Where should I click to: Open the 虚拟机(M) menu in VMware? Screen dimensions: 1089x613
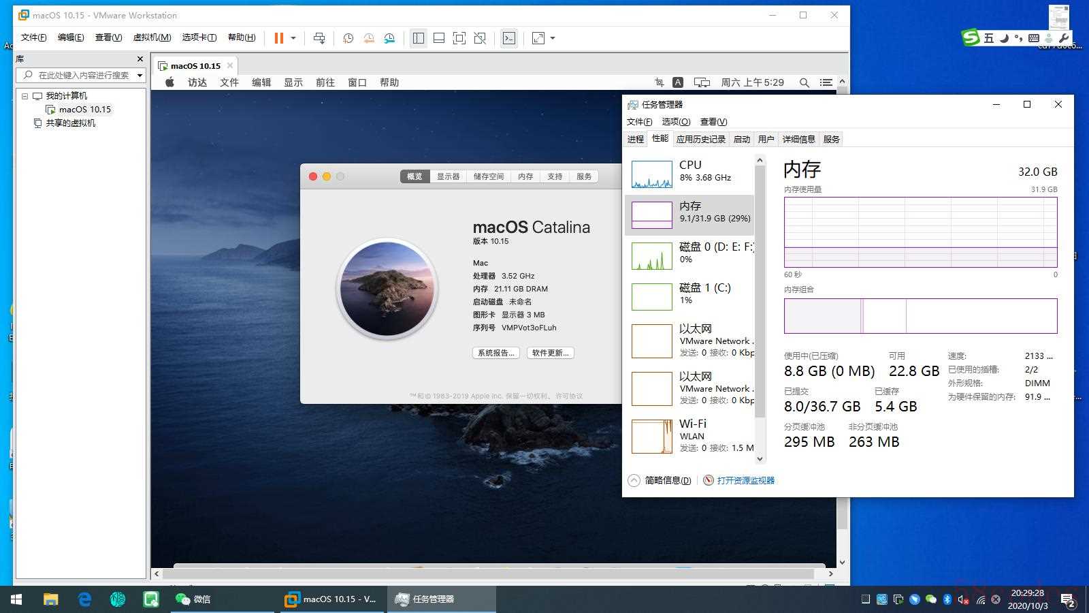152,37
